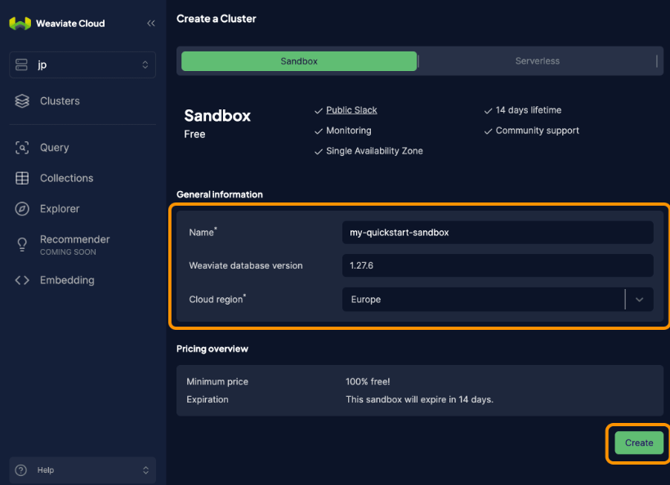Viewport: 670px width, 485px height.
Task: Open Clusters in the sidebar
Action: (60, 101)
